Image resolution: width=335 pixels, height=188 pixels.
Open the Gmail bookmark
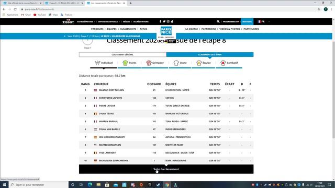(x=26, y=15)
